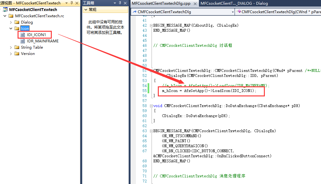Image resolution: width=321 pixels, height=184 pixels.
Task: Select the MFCsocketClientTxwtech root node label
Action: click(33, 10)
